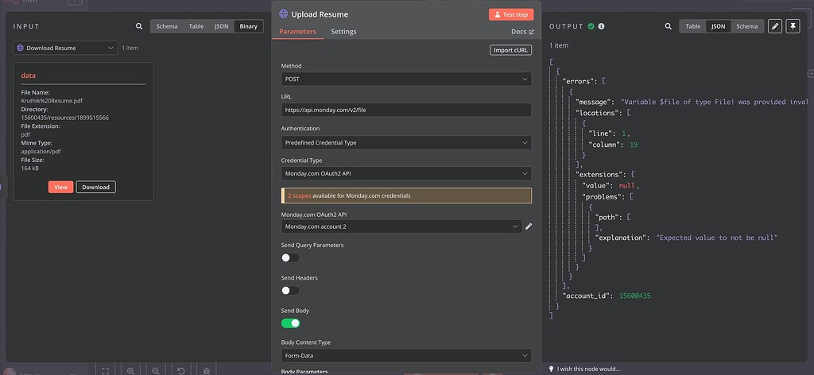Click the Import cURL button
814x375 pixels.
510,50
